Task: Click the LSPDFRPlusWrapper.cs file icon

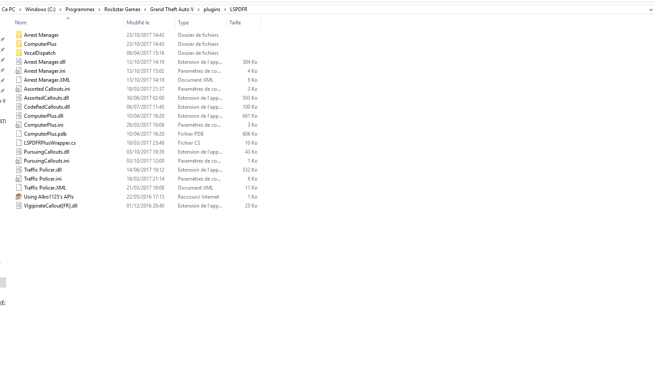Action: pyautogui.click(x=19, y=143)
